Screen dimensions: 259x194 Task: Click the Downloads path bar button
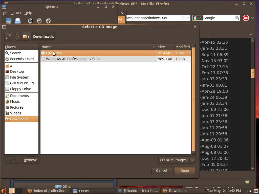click(43, 37)
